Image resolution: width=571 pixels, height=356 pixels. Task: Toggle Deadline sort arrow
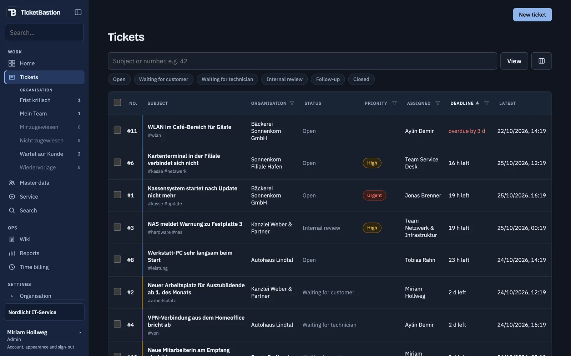tap(477, 103)
